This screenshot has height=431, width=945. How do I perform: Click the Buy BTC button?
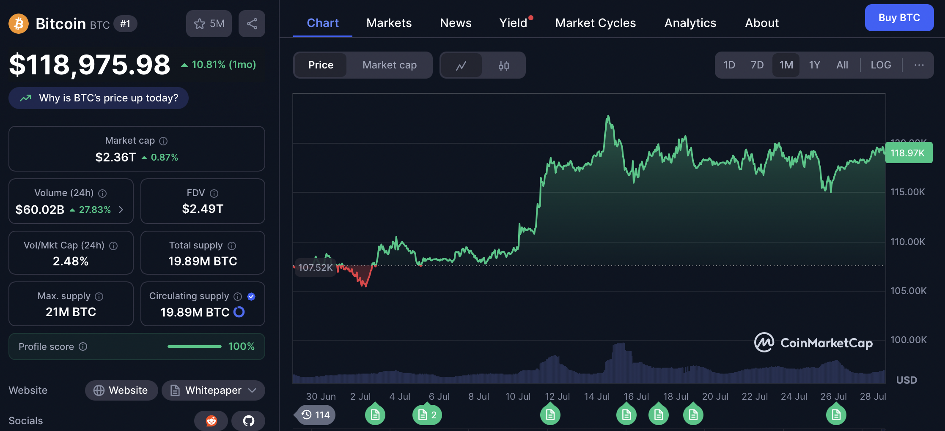tap(899, 18)
